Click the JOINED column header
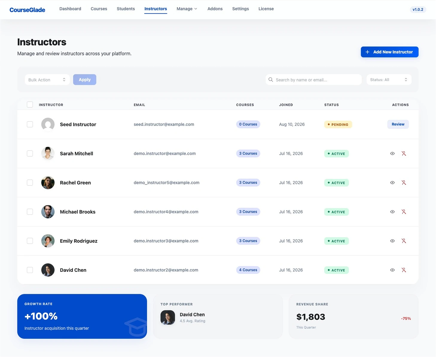This screenshot has height=357, width=436. click(286, 105)
